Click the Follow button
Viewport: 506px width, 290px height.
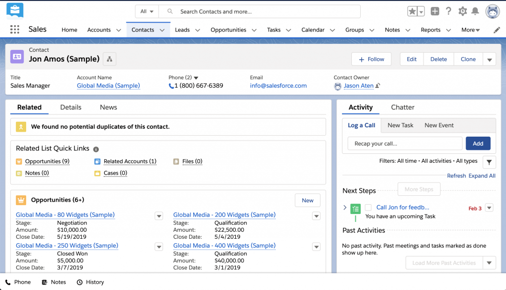point(372,59)
